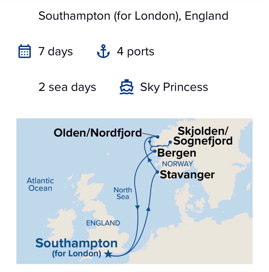Select the Stavanger port dot on the map
This screenshot has height=272, width=269.
click(157, 172)
